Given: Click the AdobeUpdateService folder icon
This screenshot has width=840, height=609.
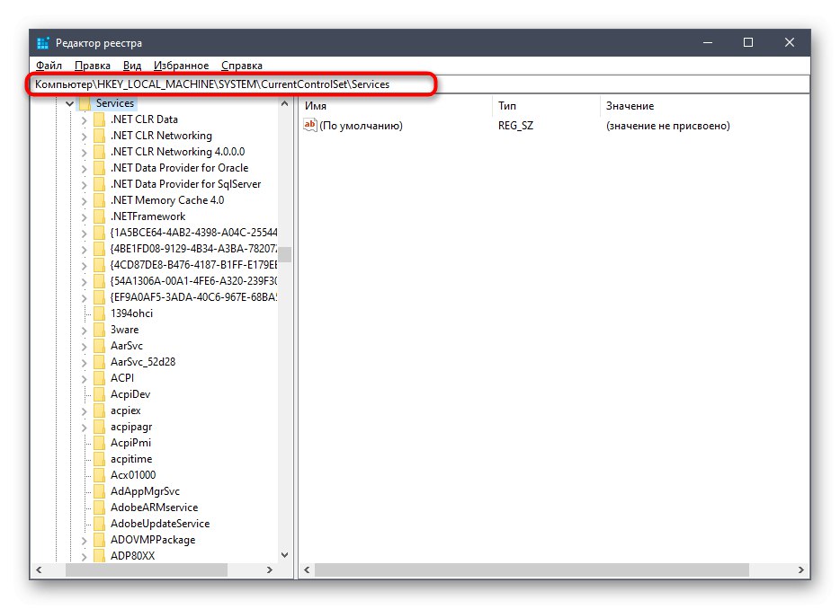Looking at the screenshot, I should tap(99, 524).
